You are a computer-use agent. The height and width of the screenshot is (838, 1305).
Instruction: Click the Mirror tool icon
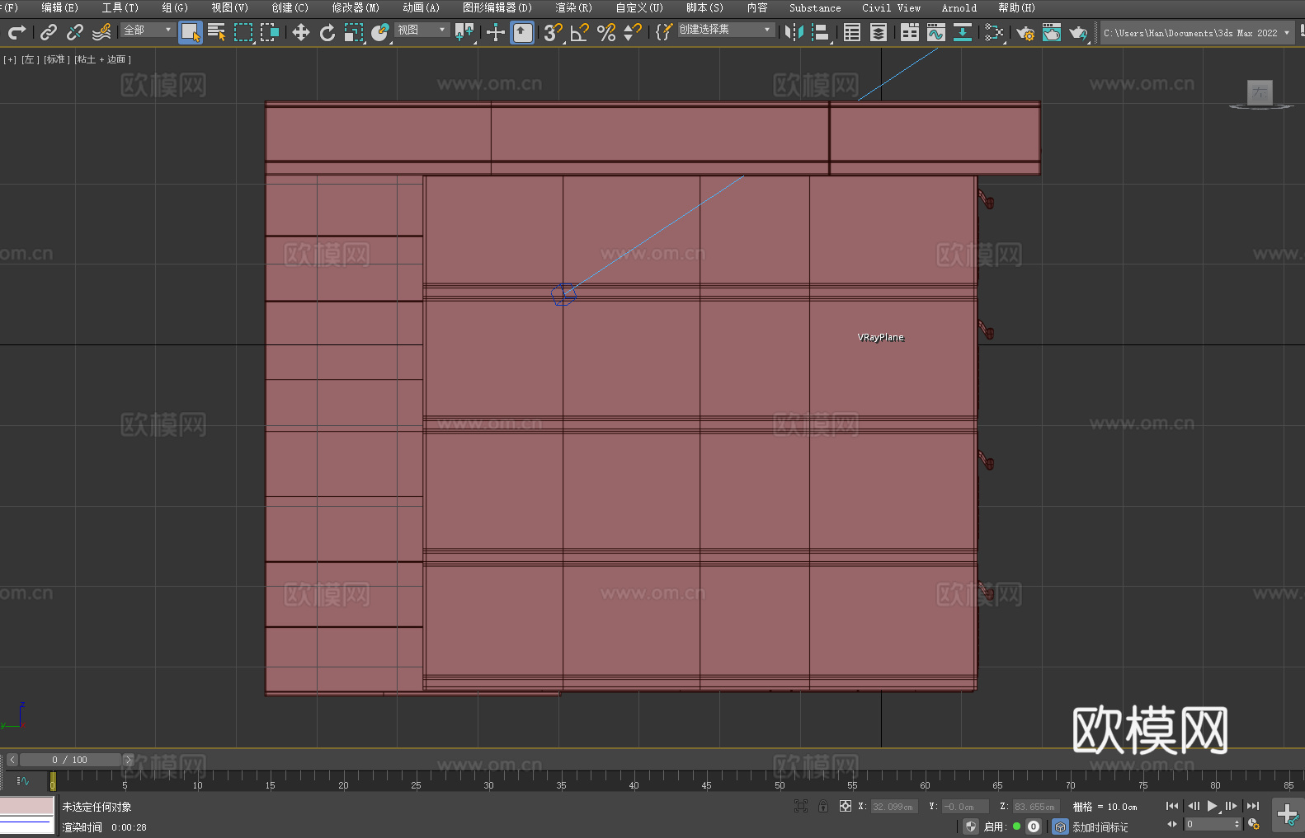(794, 32)
